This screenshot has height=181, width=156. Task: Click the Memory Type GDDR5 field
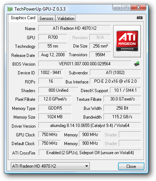pyautogui.click(x=55, y=108)
